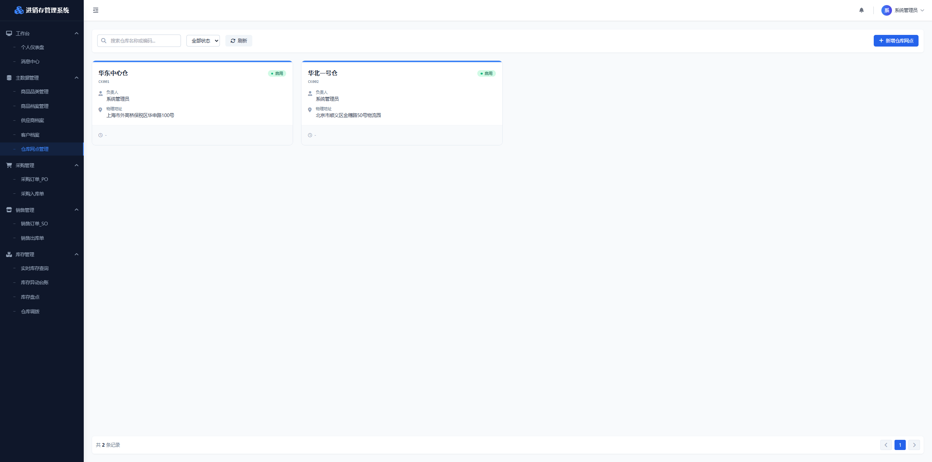Viewport: 932px width, 462px height.
Task: Open the 全部状态 status filter dropdown
Action: click(203, 41)
